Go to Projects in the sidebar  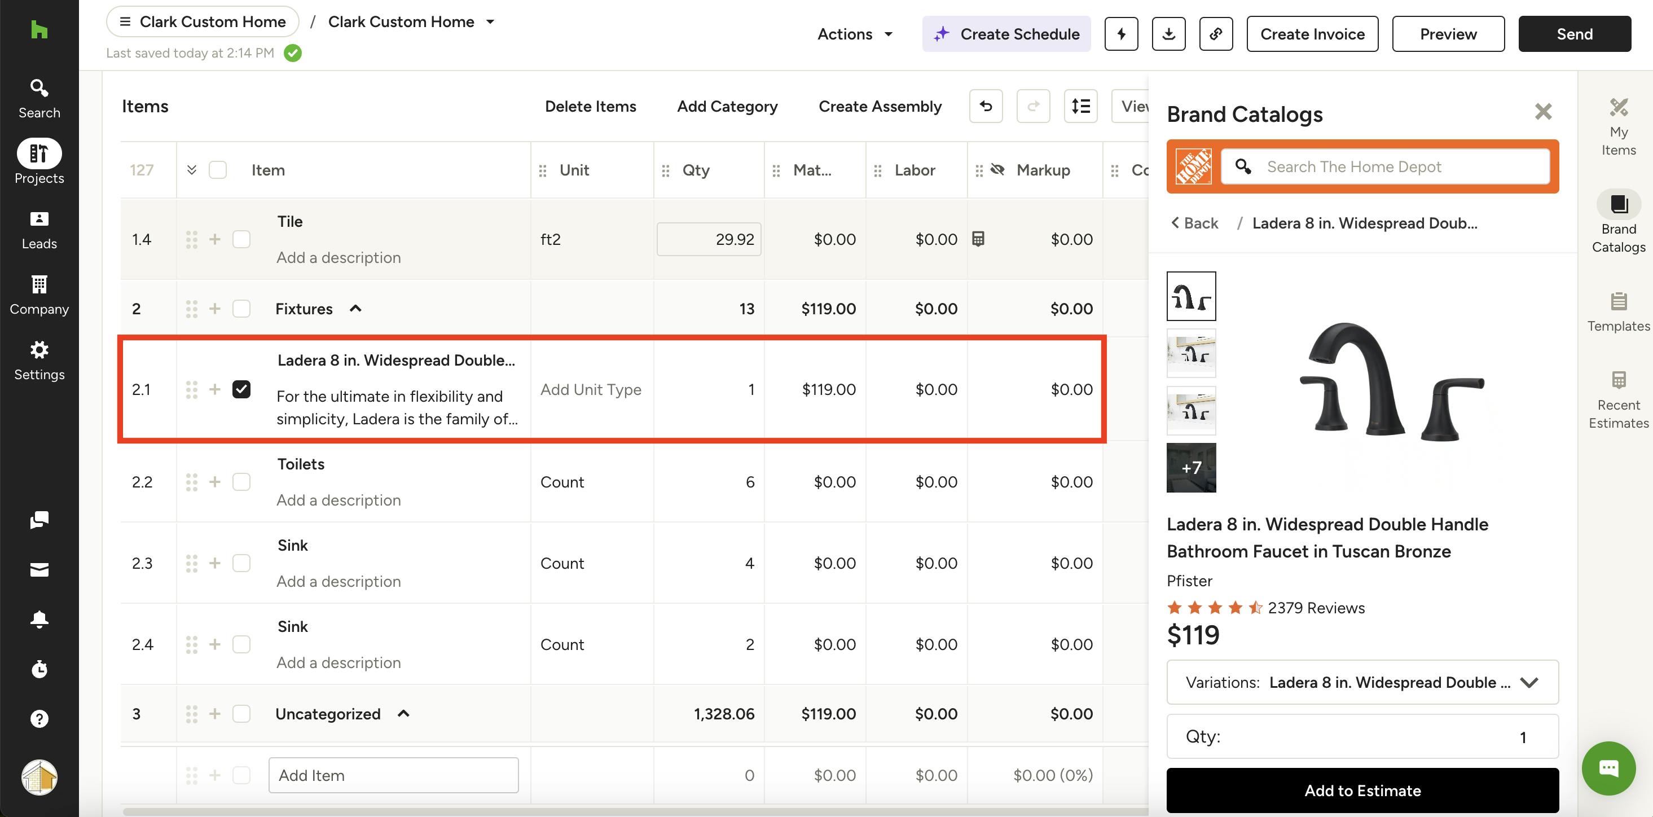tap(39, 162)
